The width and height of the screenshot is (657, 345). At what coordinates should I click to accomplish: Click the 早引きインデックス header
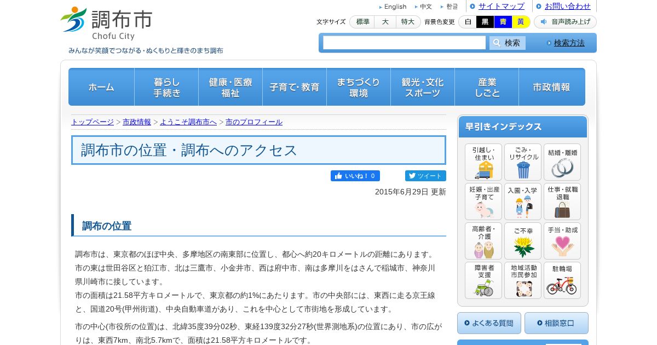tap(523, 127)
